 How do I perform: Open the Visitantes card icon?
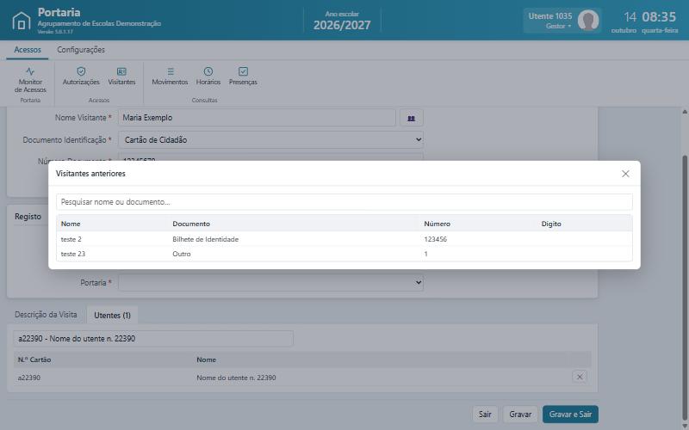121,71
